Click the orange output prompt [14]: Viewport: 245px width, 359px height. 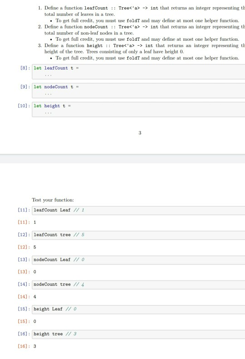[24, 297]
